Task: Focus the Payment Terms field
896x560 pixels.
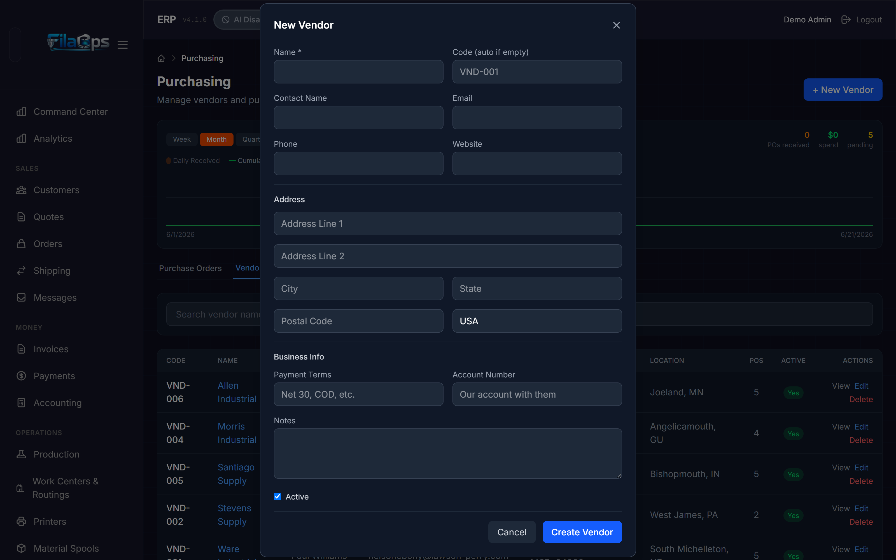Action: click(x=358, y=394)
